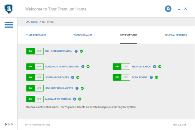This screenshot has width=195, height=130.
Task: Click 'Welcome to Thor Premium Home' title
Action: pos(56,9)
